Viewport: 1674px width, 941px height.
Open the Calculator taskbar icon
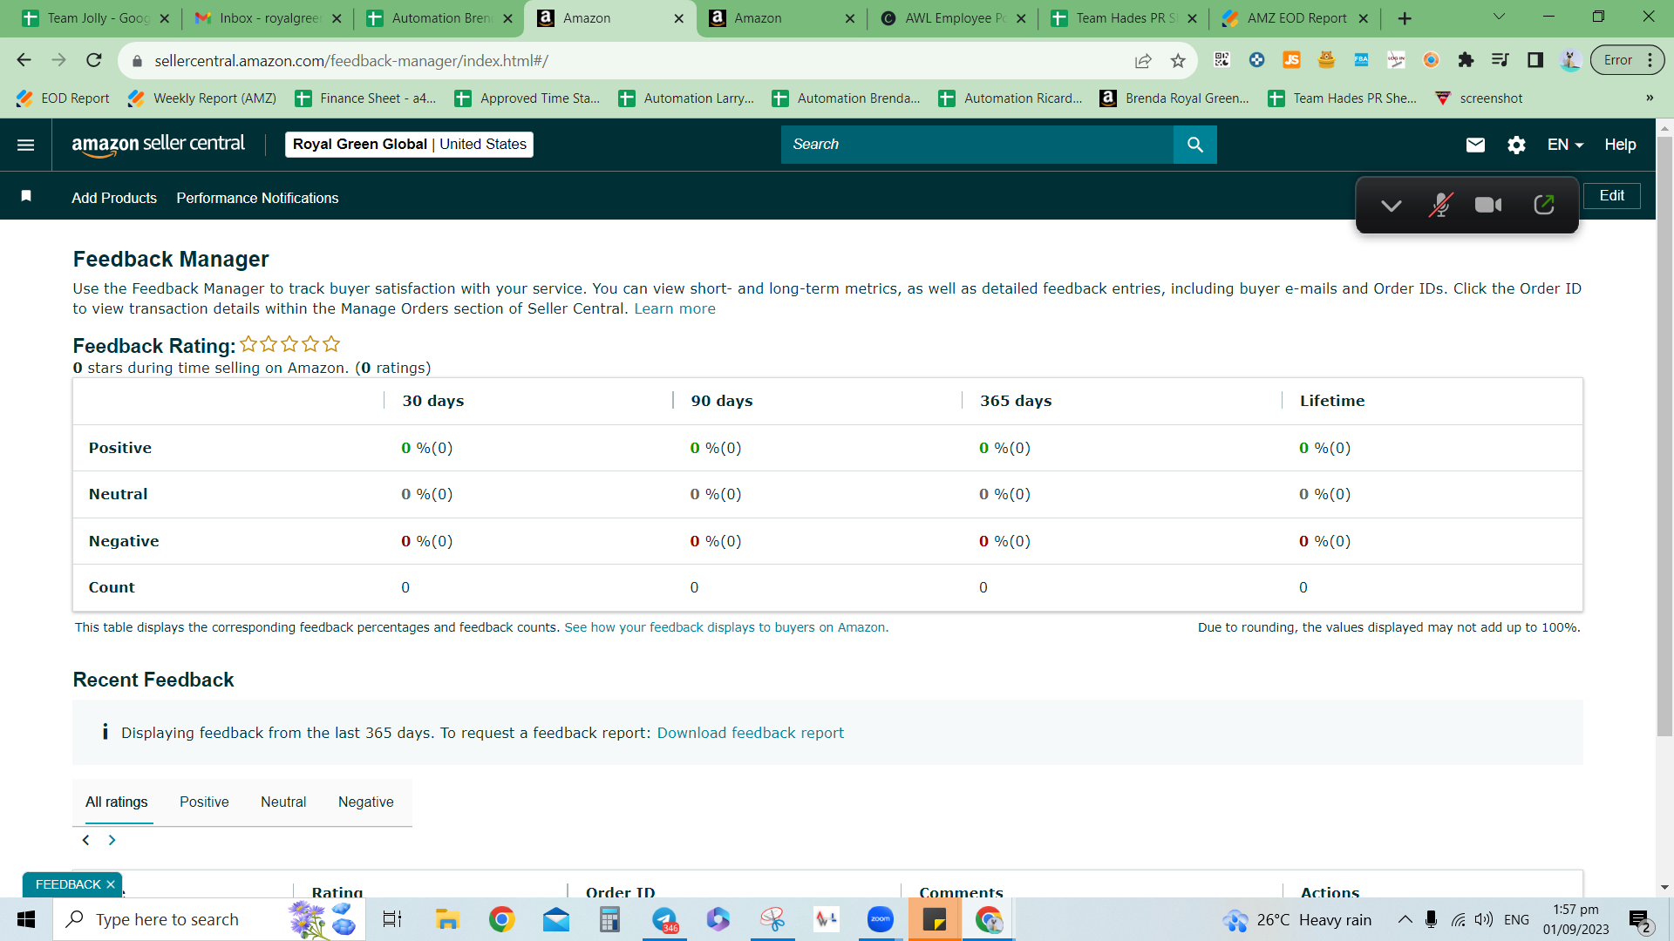pos(609,919)
